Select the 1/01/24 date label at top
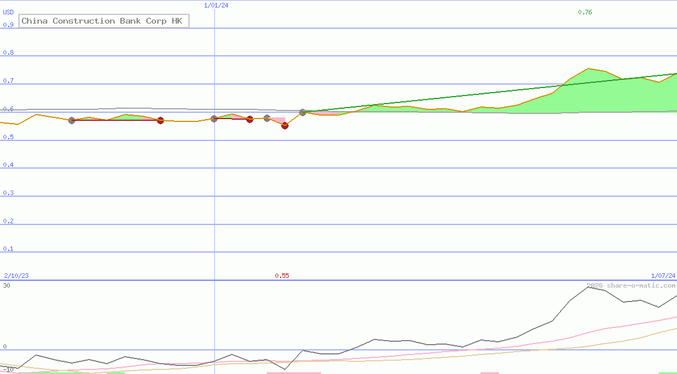The width and height of the screenshot is (677, 374). (x=216, y=6)
